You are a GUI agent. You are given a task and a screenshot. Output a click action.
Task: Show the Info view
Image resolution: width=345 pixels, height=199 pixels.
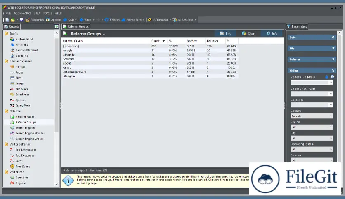[272, 33]
